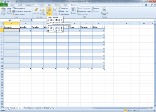Click the Name Box showing A2
The height and width of the screenshot is (112, 156).
[10, 20]
